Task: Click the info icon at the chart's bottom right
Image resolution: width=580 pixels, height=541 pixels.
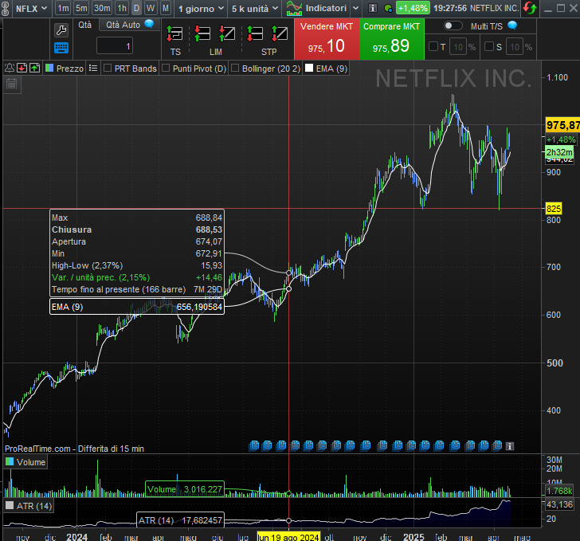Action: tap(510, 445)
